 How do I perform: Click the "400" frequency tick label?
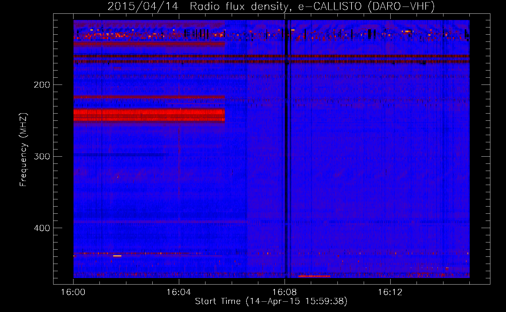click(x=42, y=228)
